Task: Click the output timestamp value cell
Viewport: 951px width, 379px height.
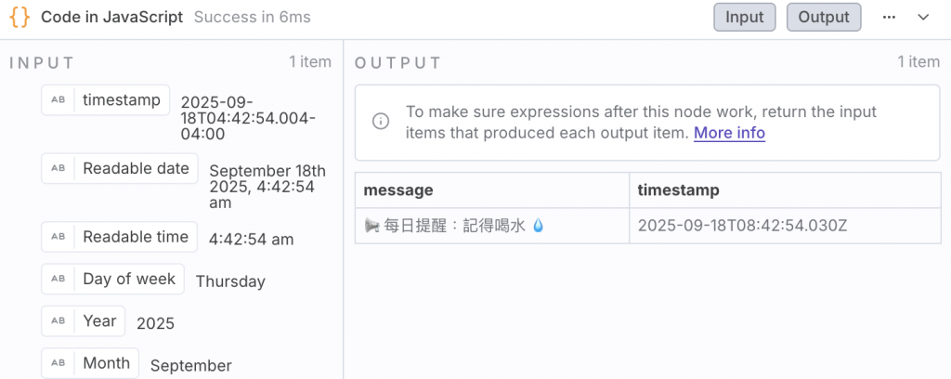Action: 743,226
